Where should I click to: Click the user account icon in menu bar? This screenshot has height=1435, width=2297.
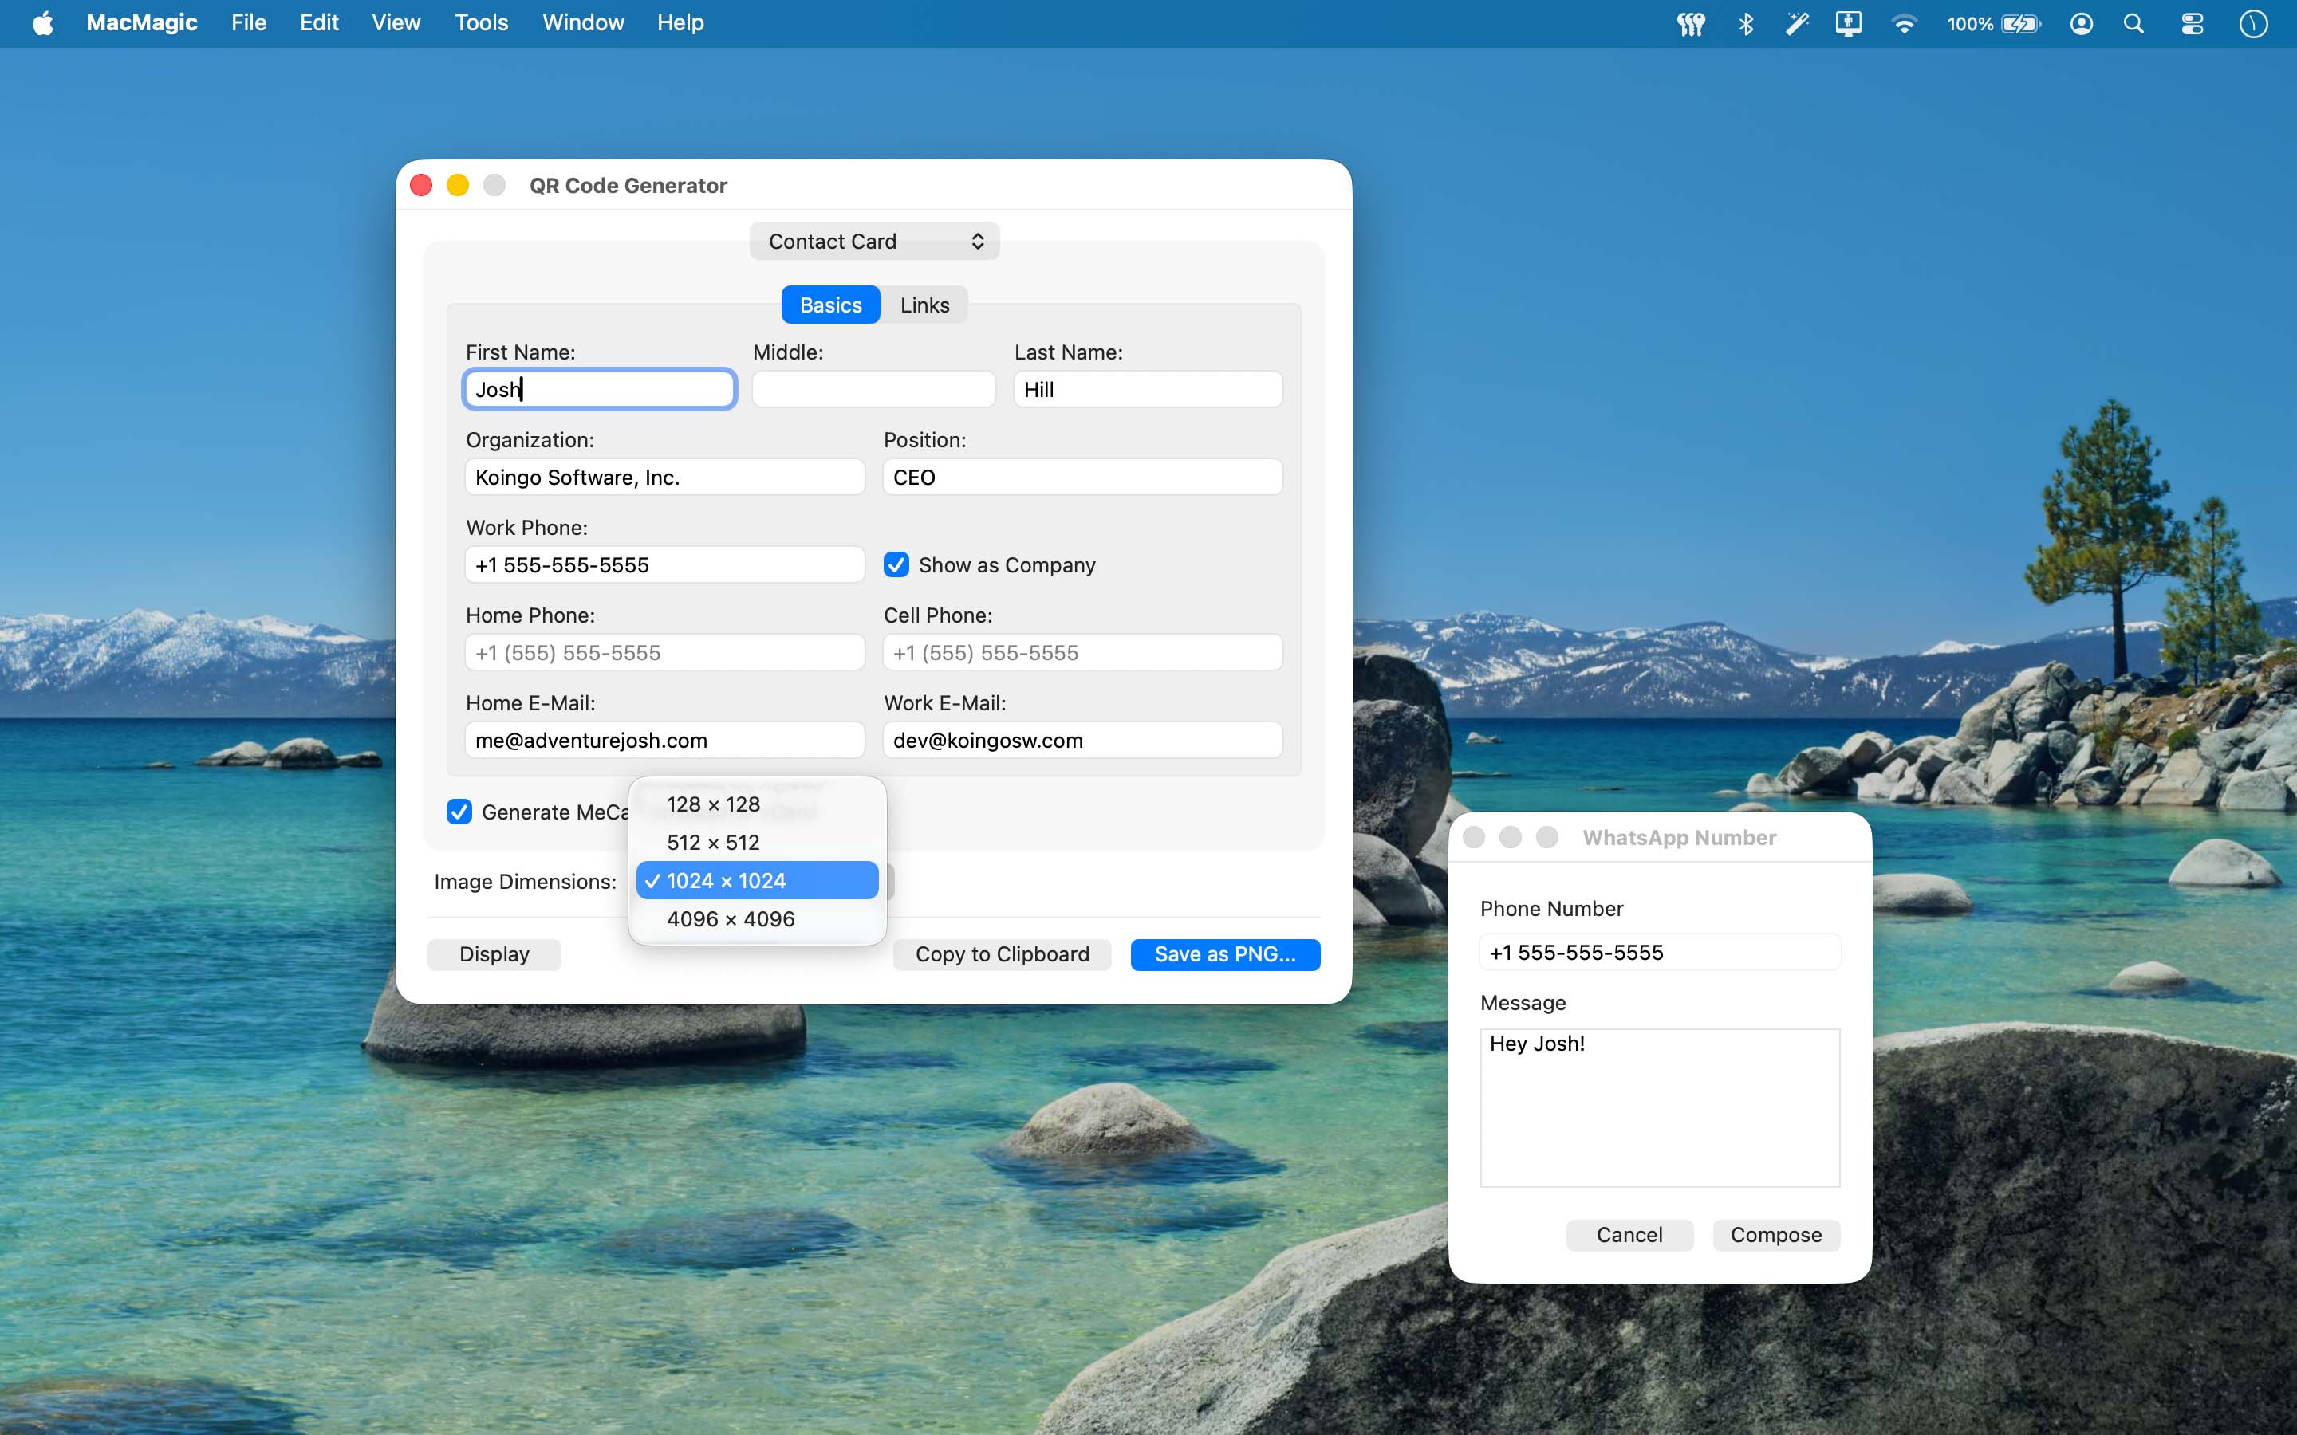tap(2081, 24)
